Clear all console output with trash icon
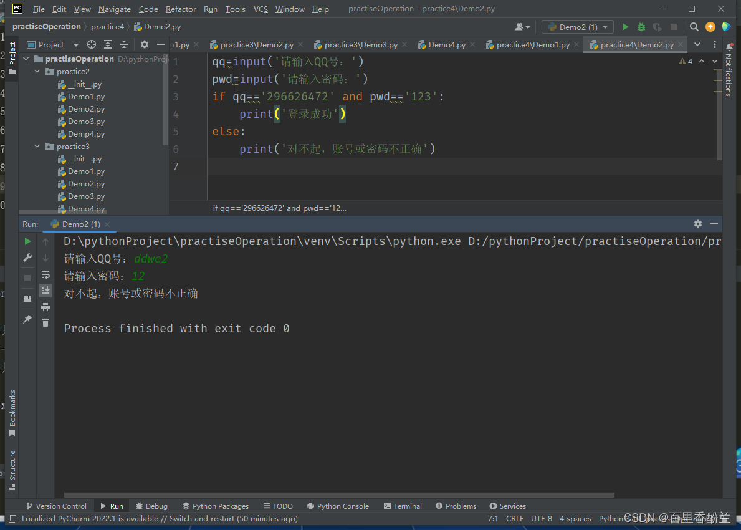The image size is (741, 530). pyautogui.click(x=45, y=323)
